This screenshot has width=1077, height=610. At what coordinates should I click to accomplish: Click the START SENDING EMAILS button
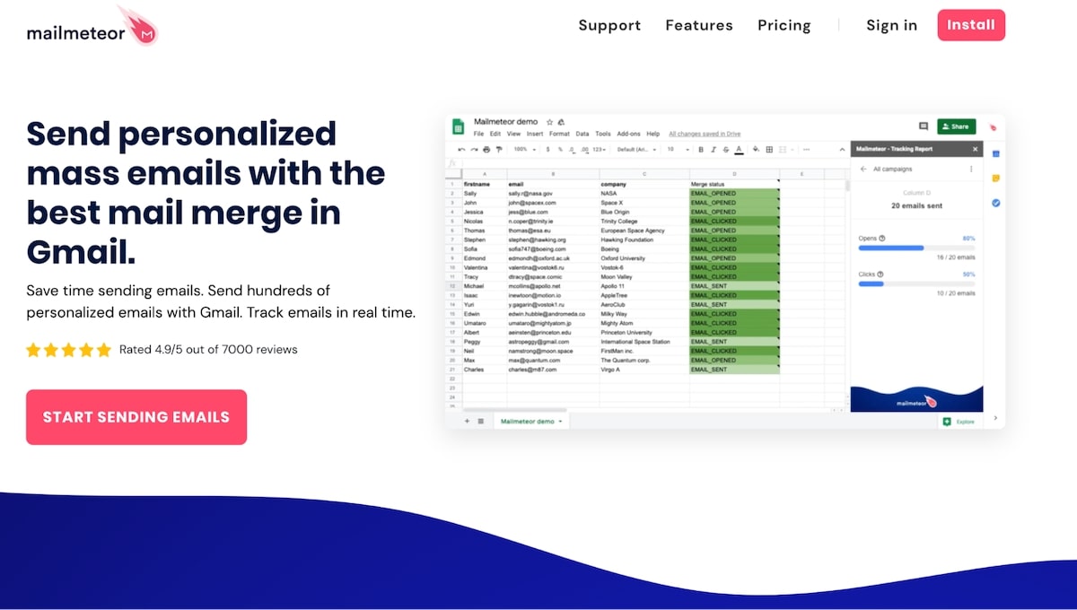136,416
